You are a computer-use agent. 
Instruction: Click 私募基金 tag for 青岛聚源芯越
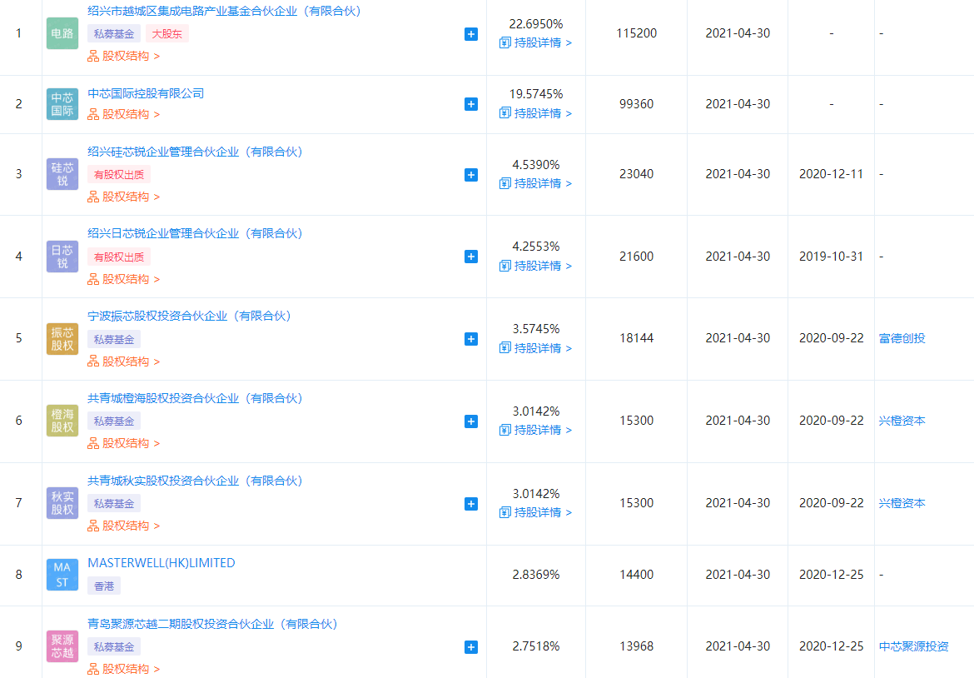pos(114,647)
